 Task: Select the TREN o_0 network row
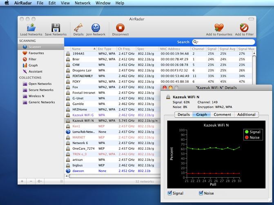tap(112, 154)
